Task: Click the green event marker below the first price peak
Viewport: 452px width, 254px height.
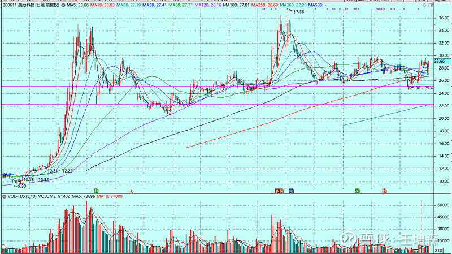Action: pos(95,190)
